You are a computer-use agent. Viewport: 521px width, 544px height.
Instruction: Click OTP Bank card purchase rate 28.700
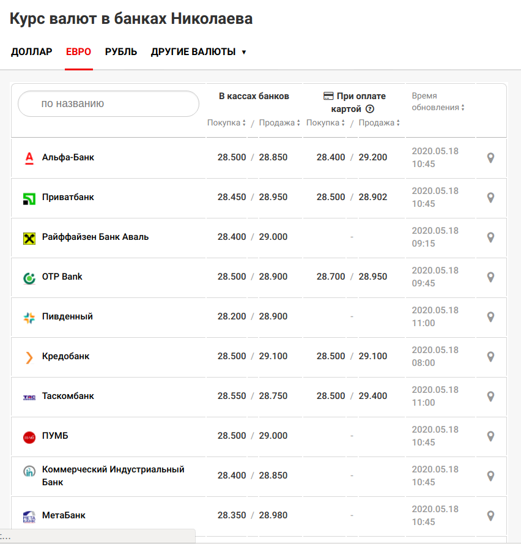click(331, 277)
